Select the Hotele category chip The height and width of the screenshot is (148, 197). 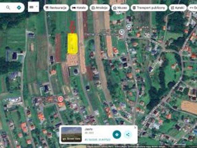pos(79,8)
